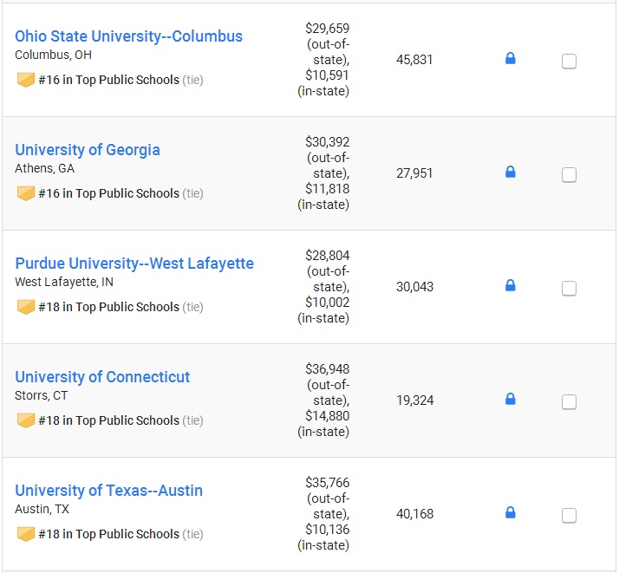The image size is (619, 573).
Task: Click the ranking badge icon under Purdue University
Action: pos(26,307)
